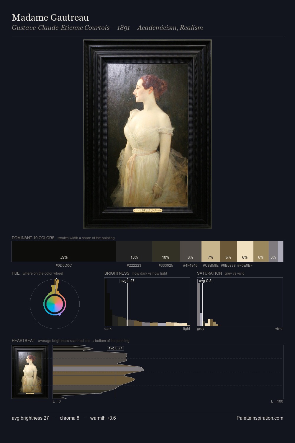Click the 'how dark vs how light' caption
This screenshot has width=295, height=443.
click(150, 273)
